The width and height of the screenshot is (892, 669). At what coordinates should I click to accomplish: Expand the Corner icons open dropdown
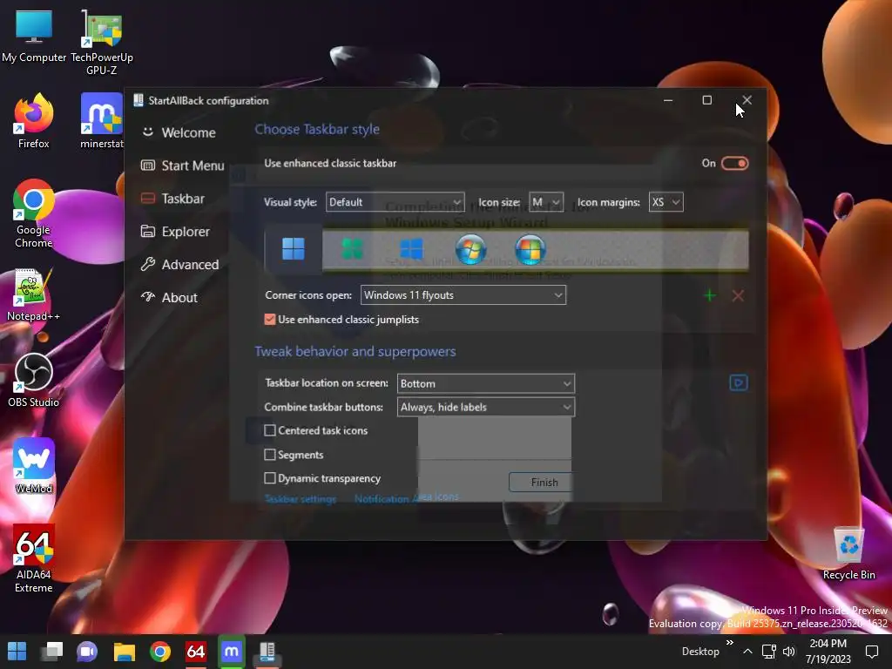[x=463, y=295]
